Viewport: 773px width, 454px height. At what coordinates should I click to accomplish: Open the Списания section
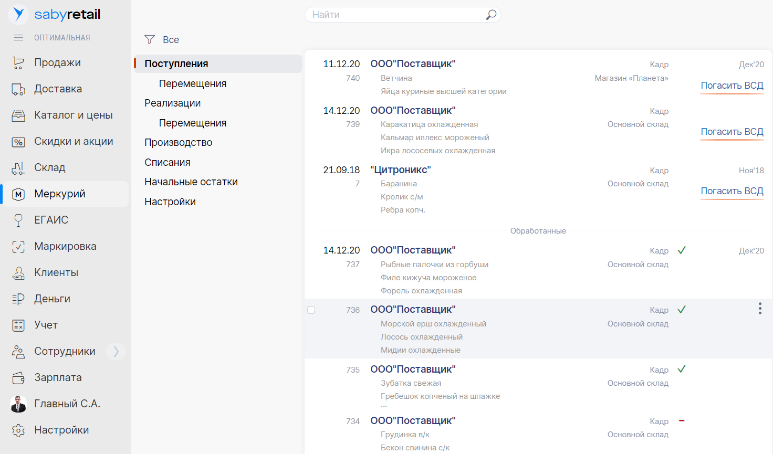coord(168,163)
